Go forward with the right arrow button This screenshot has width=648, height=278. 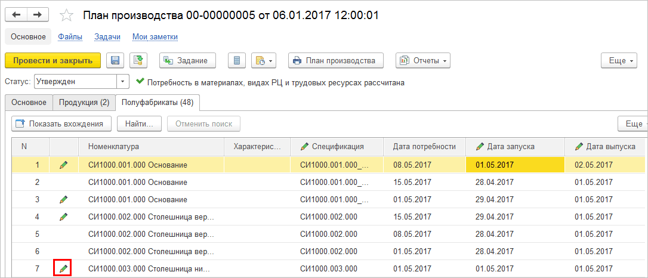point(38,15)
